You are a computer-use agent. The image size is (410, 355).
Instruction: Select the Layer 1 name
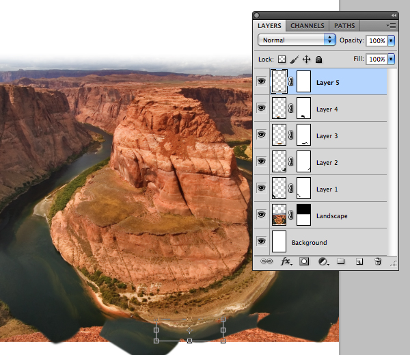point(327,189)
